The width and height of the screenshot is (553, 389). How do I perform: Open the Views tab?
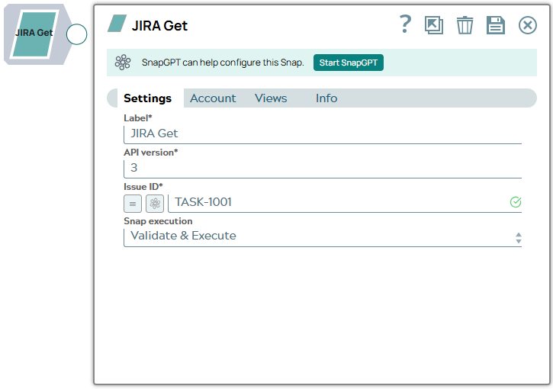coord(271,98)
